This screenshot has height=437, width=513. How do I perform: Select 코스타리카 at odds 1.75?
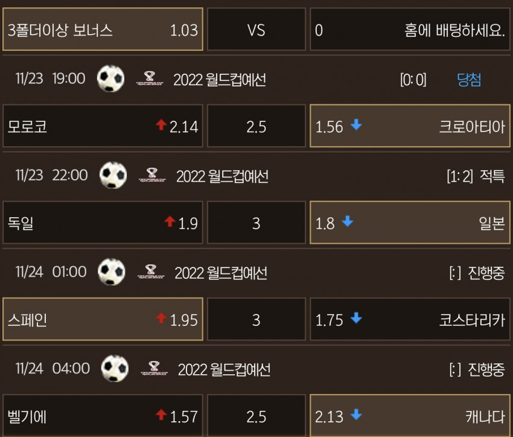pos(410,319)
